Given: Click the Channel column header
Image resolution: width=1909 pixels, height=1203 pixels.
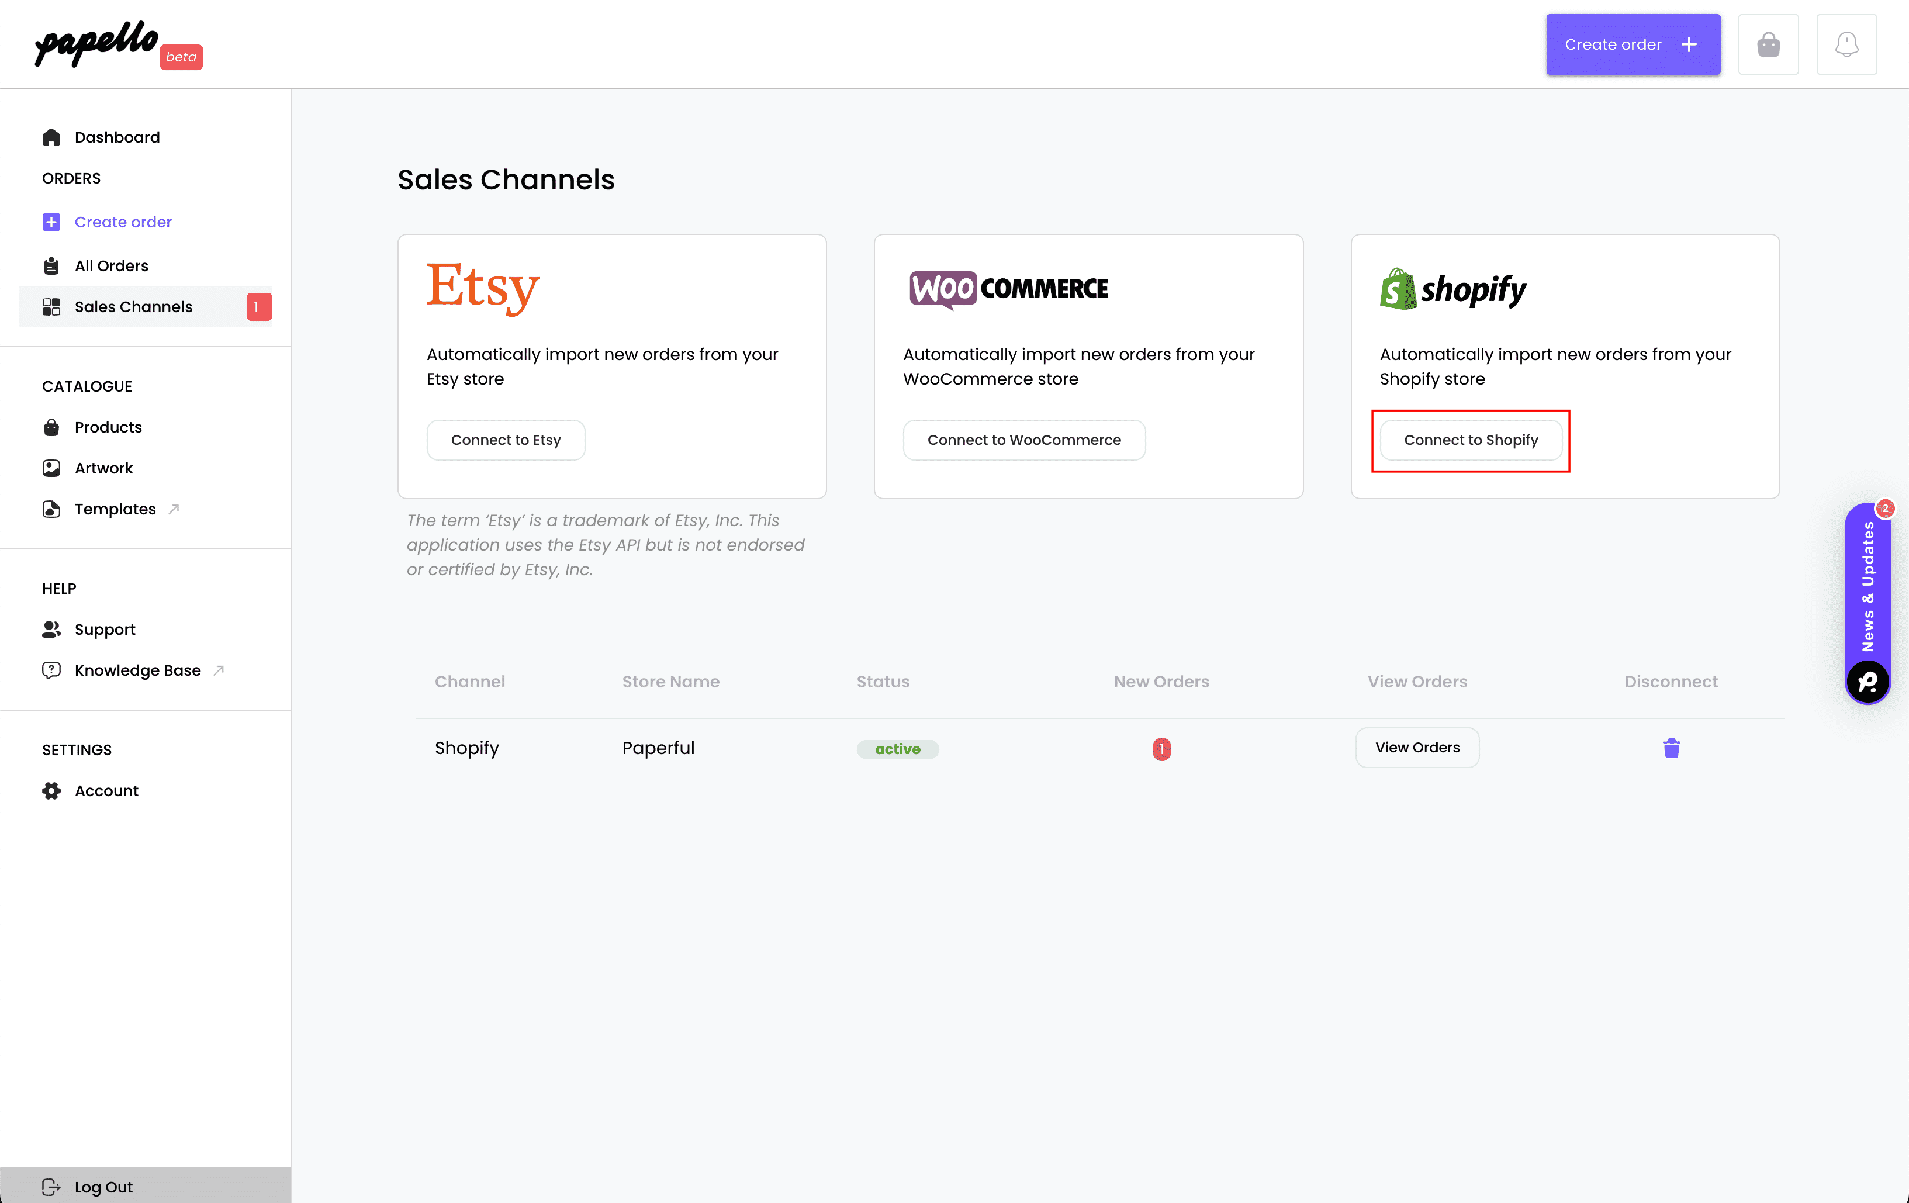Looking at the screenshot, I should point(469,681).
